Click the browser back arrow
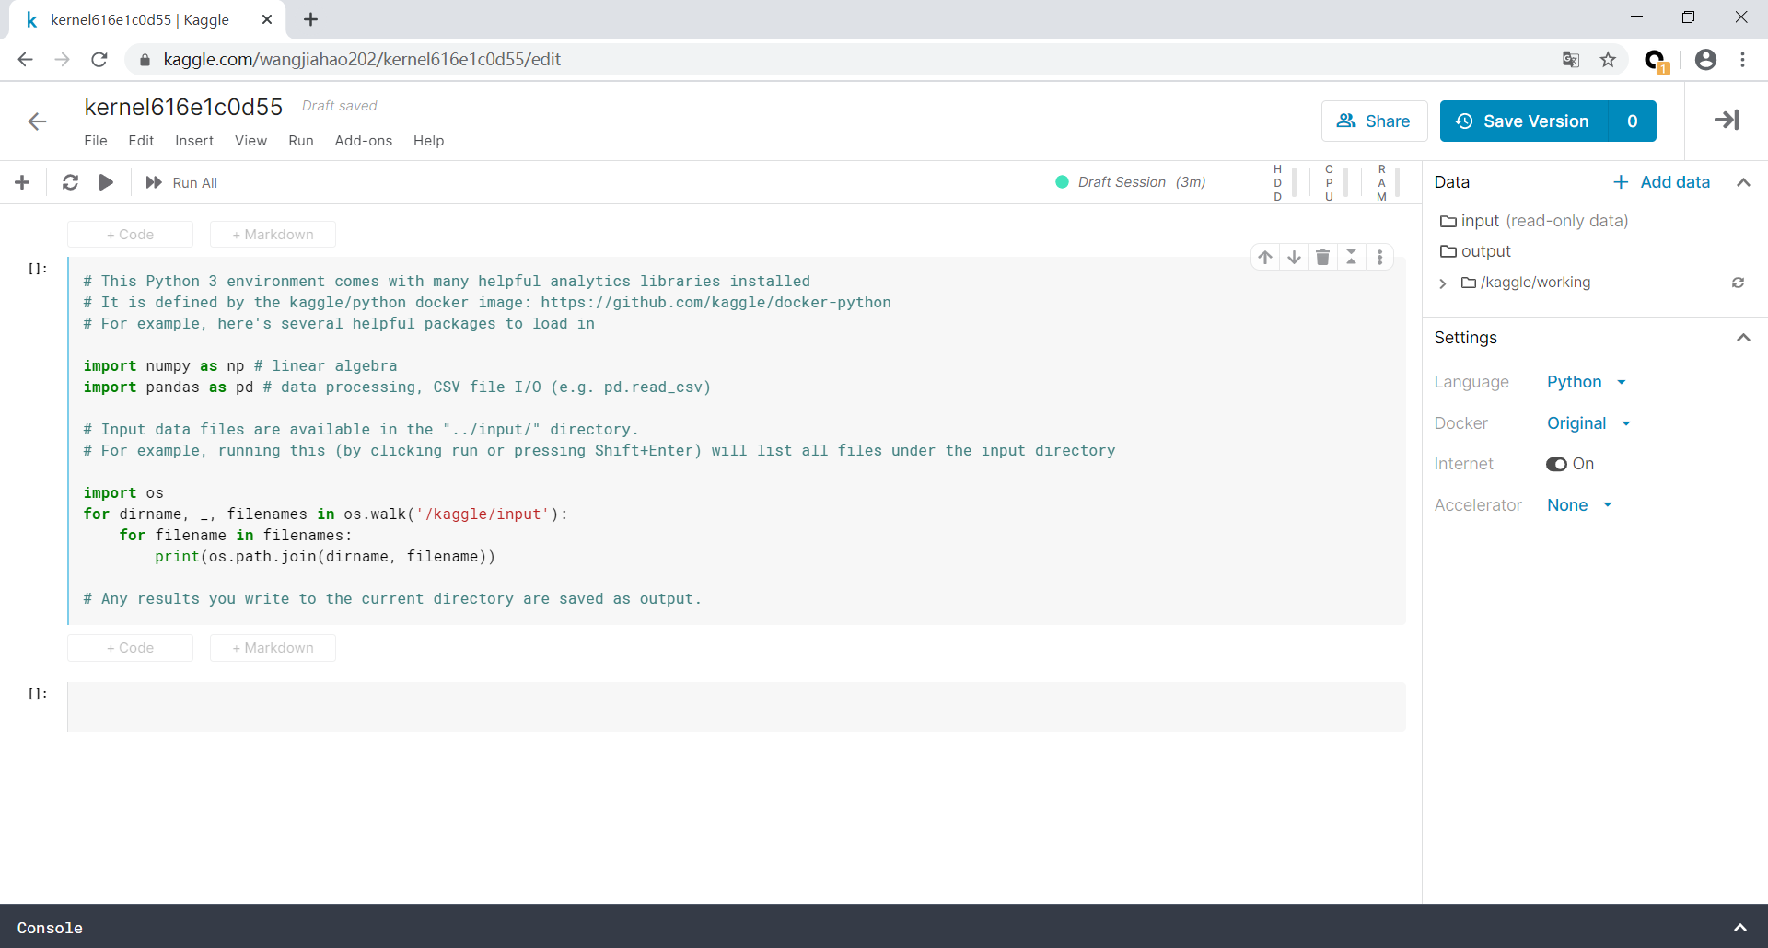1768x948 pixels. (25, 60)
